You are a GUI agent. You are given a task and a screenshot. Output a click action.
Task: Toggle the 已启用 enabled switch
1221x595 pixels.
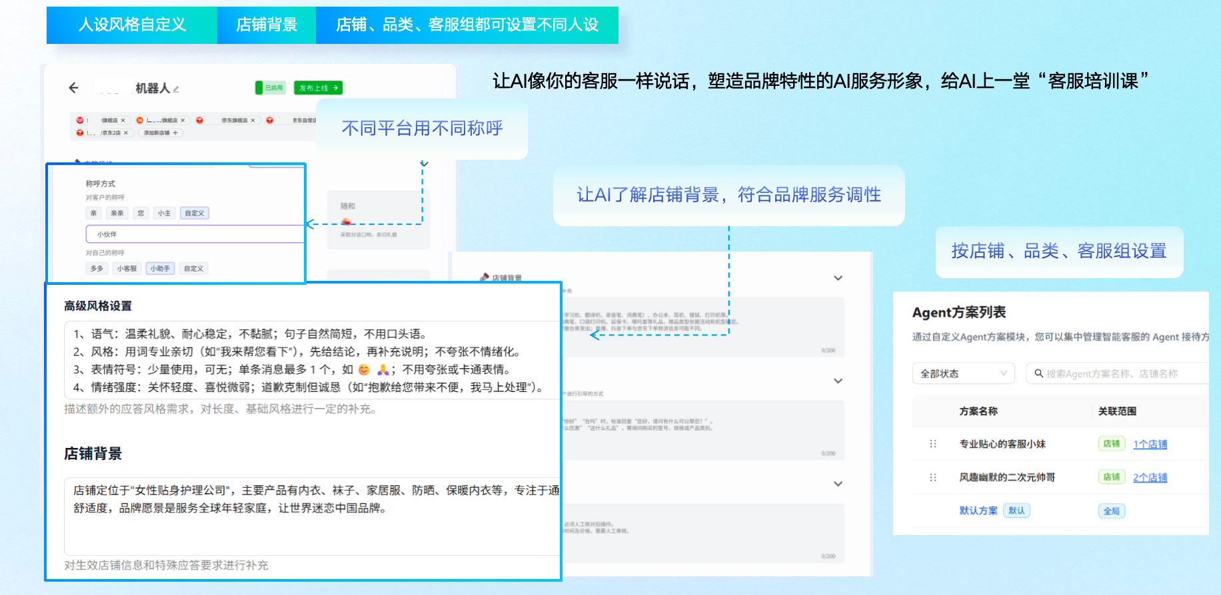coord(271,88)
